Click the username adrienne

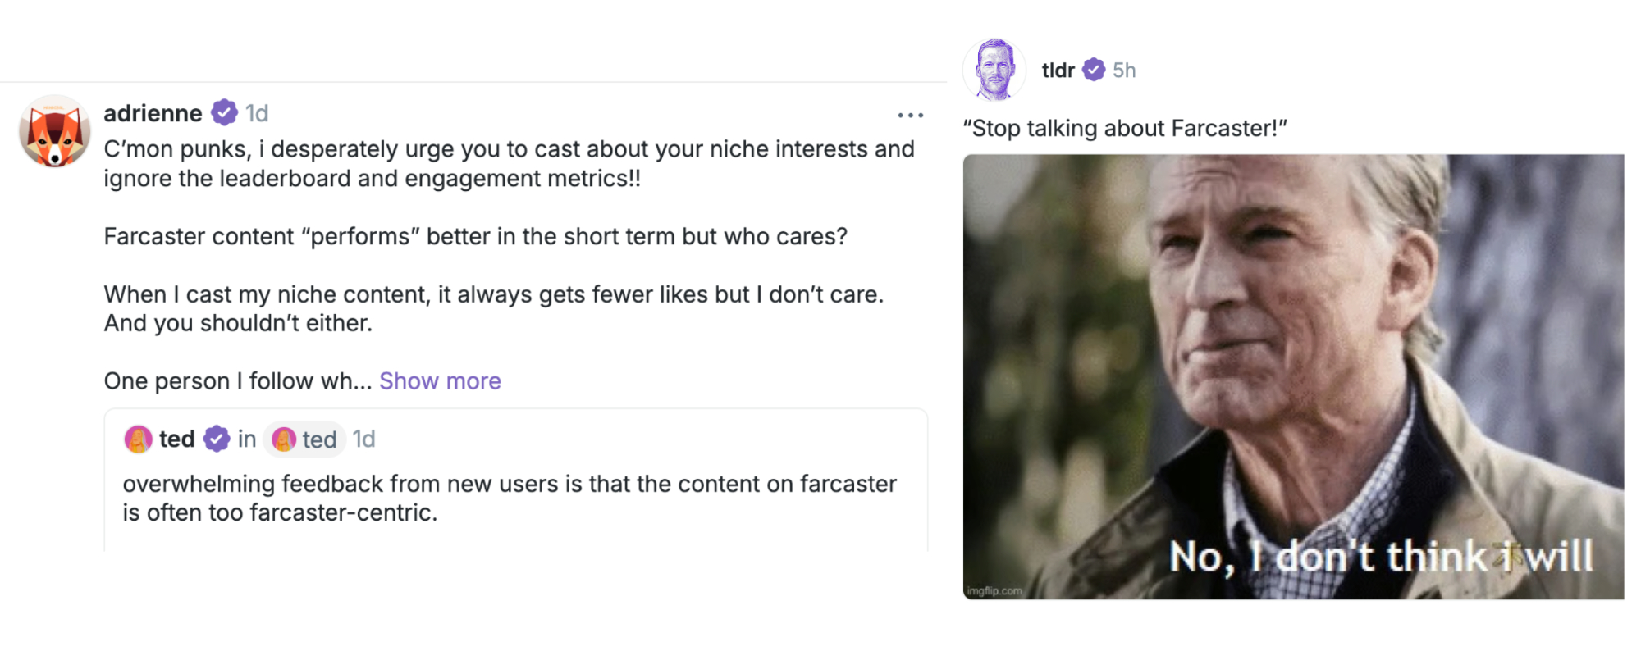(x=153, y=112)
